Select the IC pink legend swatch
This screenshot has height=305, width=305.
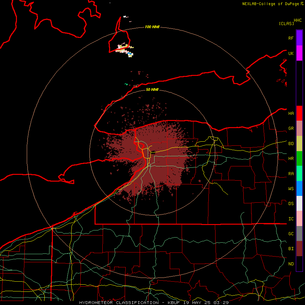coord(299,219)
